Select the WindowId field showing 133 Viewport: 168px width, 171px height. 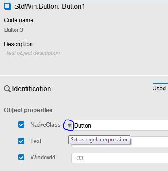pos(120,158)
